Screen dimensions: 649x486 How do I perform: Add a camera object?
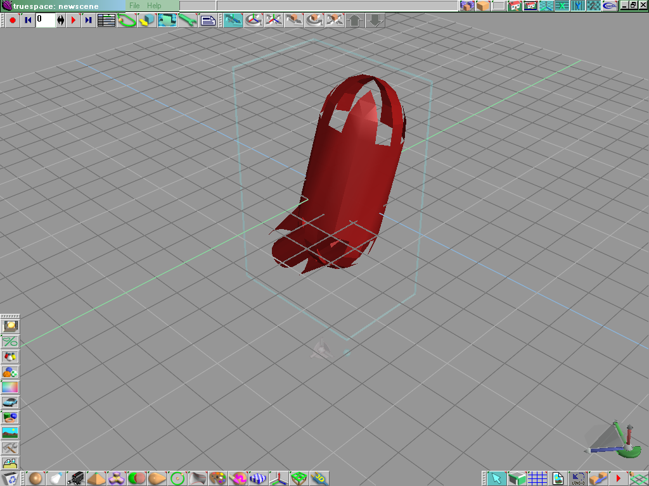[77, 478]
